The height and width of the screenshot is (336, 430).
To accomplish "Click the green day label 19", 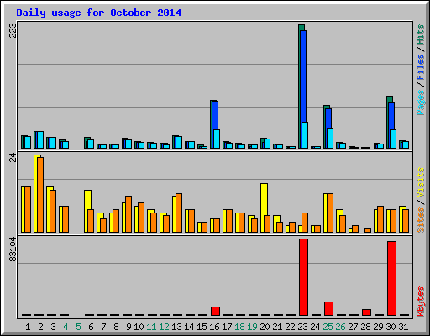I will pyautogui.click(x=252, y=327).
